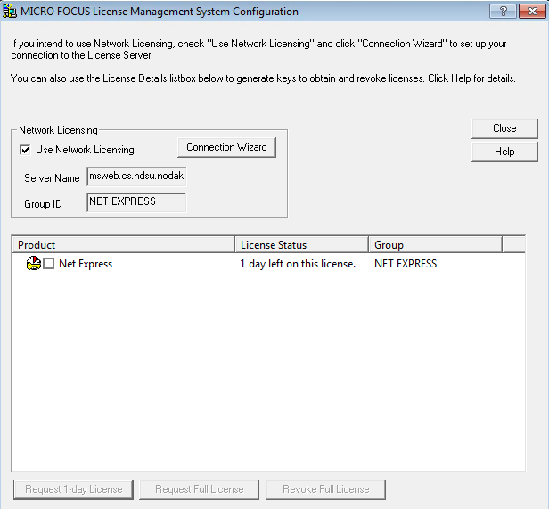This screenshot has width=549, height=509.
Task: Click the Revoke Full License button
Action: 325,489
